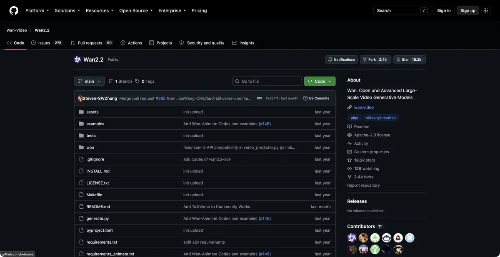Go to the GitHub homepage logo

point(14,10)
